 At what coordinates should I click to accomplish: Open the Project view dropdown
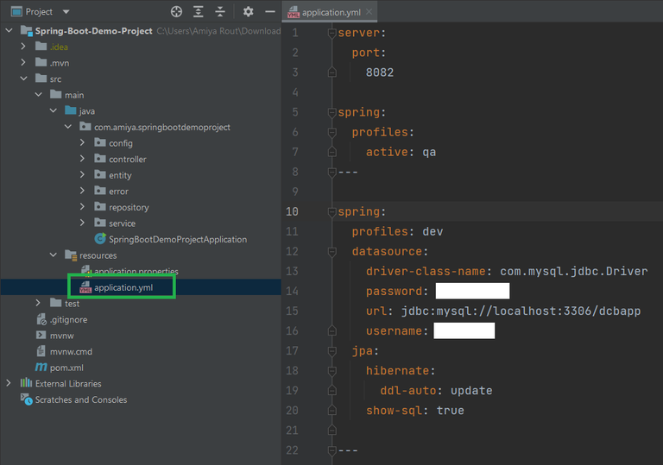[66, 12]
